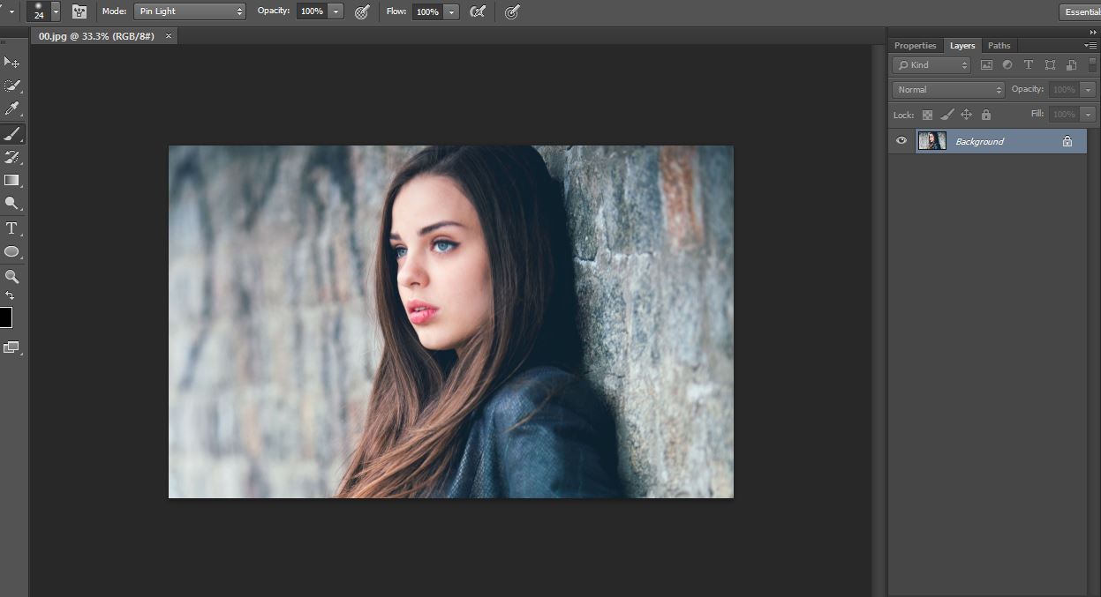
Task: Select the Move tool
Action: tap(11, 62)
